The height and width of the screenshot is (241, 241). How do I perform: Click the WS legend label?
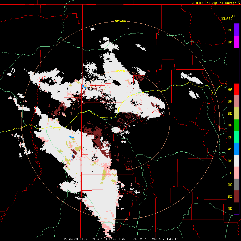coord(230,149)
